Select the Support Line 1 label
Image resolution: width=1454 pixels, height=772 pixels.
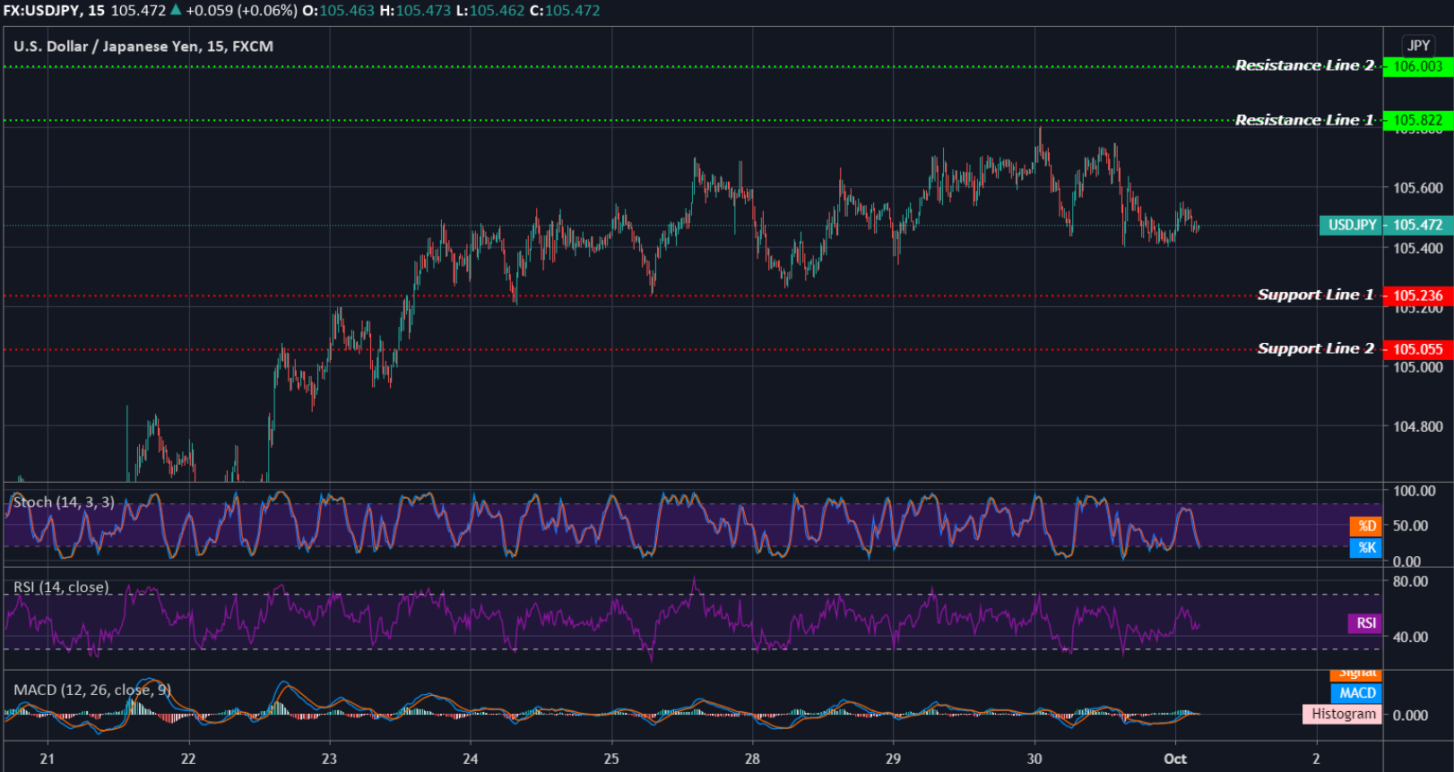click(x=1316, y=295)
